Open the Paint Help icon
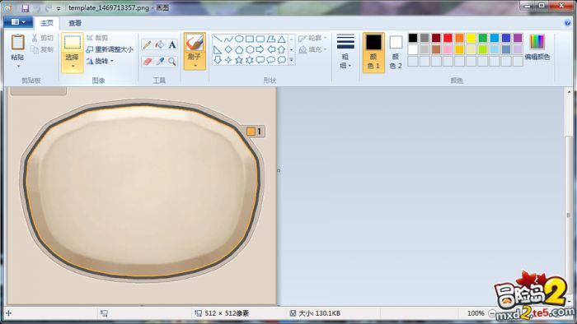Image resolution: width=577 pixels, height=324 pixels. click(567, 23)
